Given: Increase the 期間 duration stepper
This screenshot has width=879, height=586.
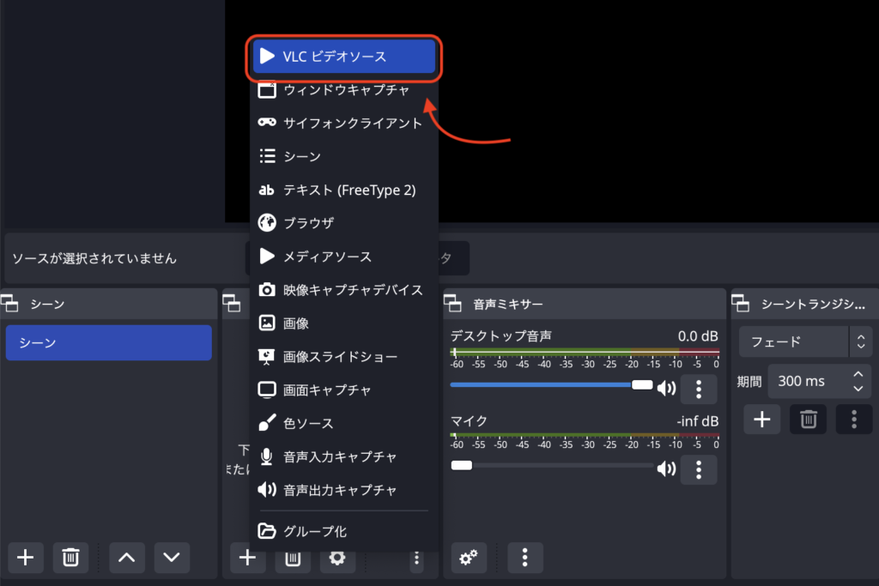Looking at the screenshot, I should [x=858, y=374].
